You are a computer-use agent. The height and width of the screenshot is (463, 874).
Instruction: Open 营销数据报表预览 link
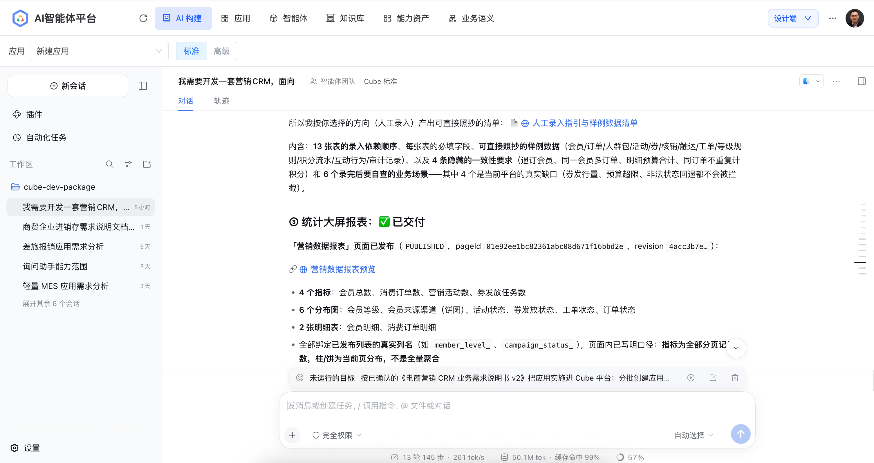343,269
